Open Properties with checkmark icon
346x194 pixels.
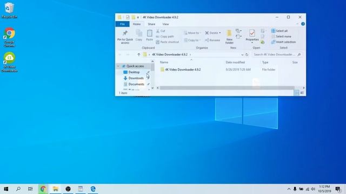252,33
